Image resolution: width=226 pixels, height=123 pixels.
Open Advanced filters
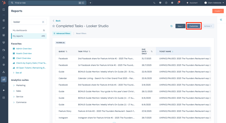[62, 33]
